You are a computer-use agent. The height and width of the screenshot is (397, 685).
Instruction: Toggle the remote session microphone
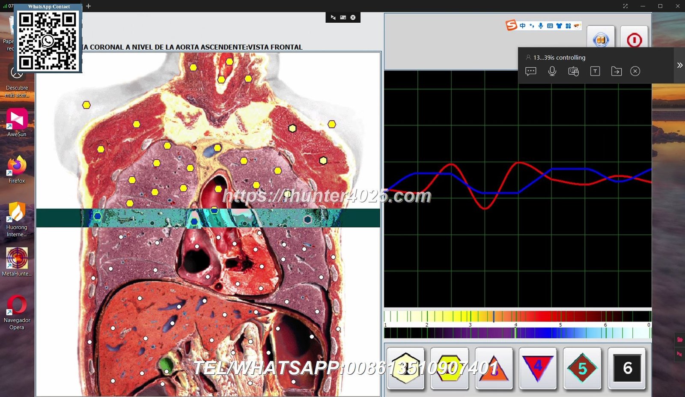(552, 71)
